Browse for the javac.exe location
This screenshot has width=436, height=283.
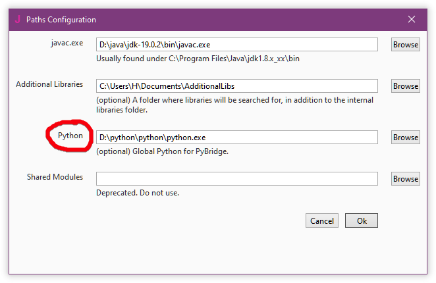[x=406, y=45]
